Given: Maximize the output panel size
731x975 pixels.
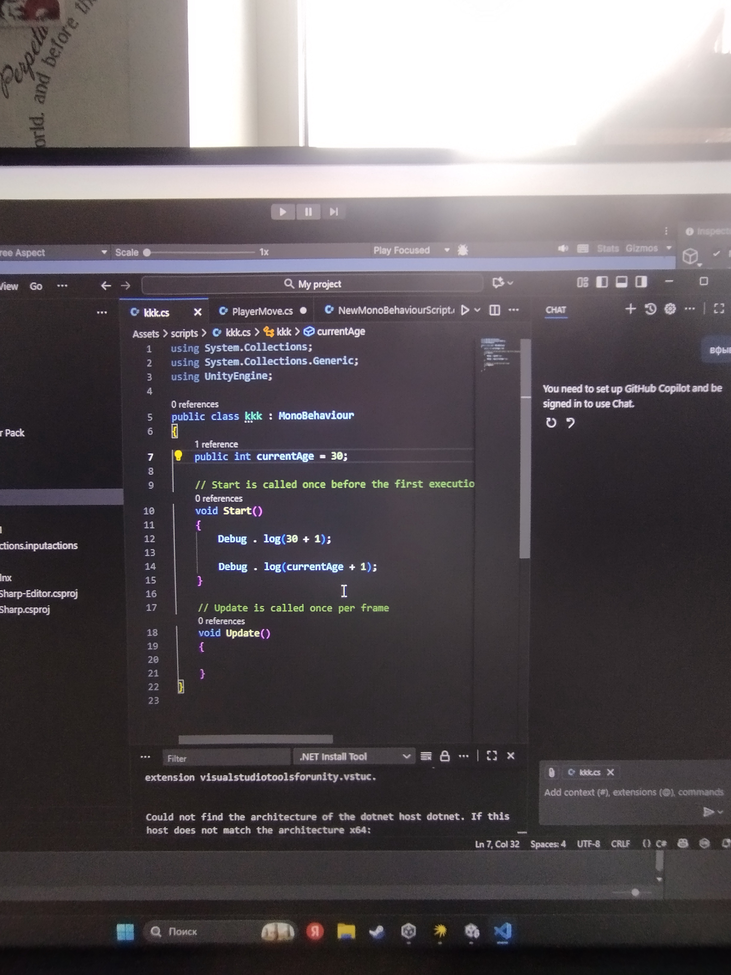Looking at the screenshot, I should click(x=492, y=756).
